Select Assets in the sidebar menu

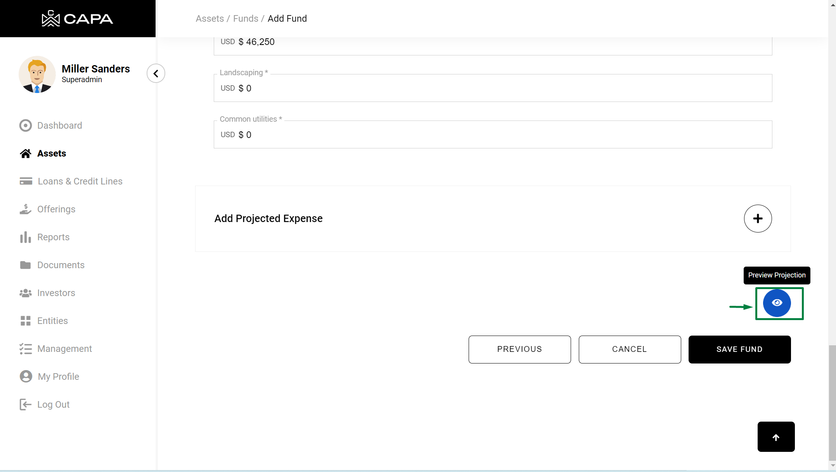52,153
